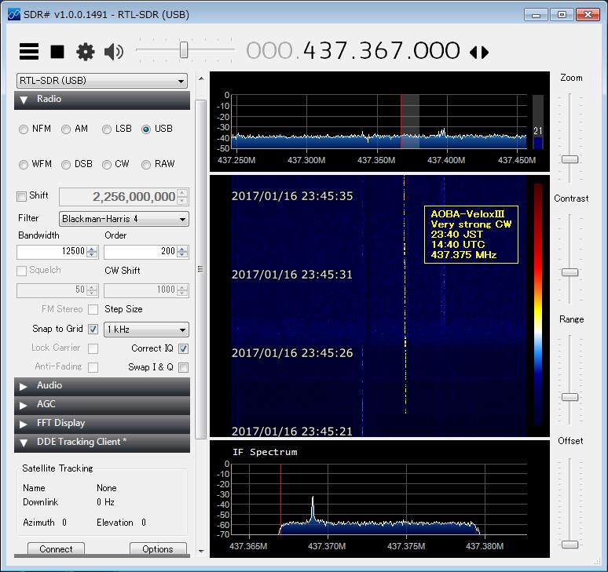Toggle the Anti-Fading checkbox
Viewport: 608px width, 572px height.
pyautogui.click(x=93, y=367)
